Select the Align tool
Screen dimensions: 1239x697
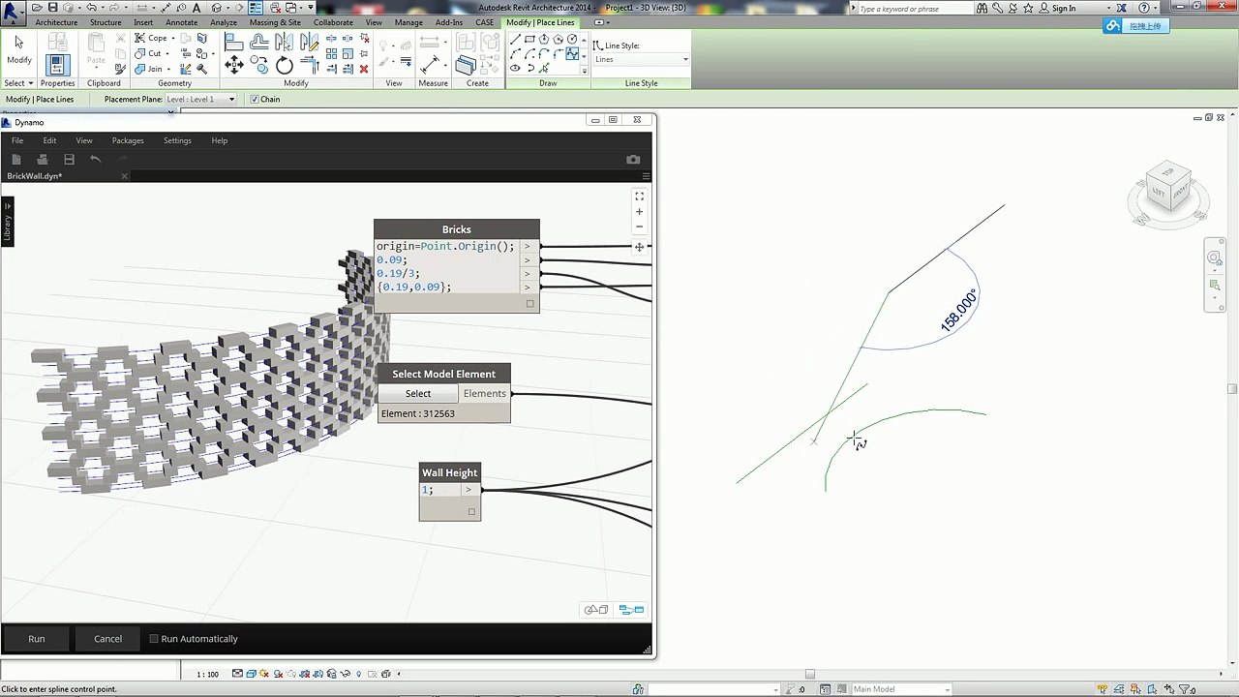tap(234, 43)
